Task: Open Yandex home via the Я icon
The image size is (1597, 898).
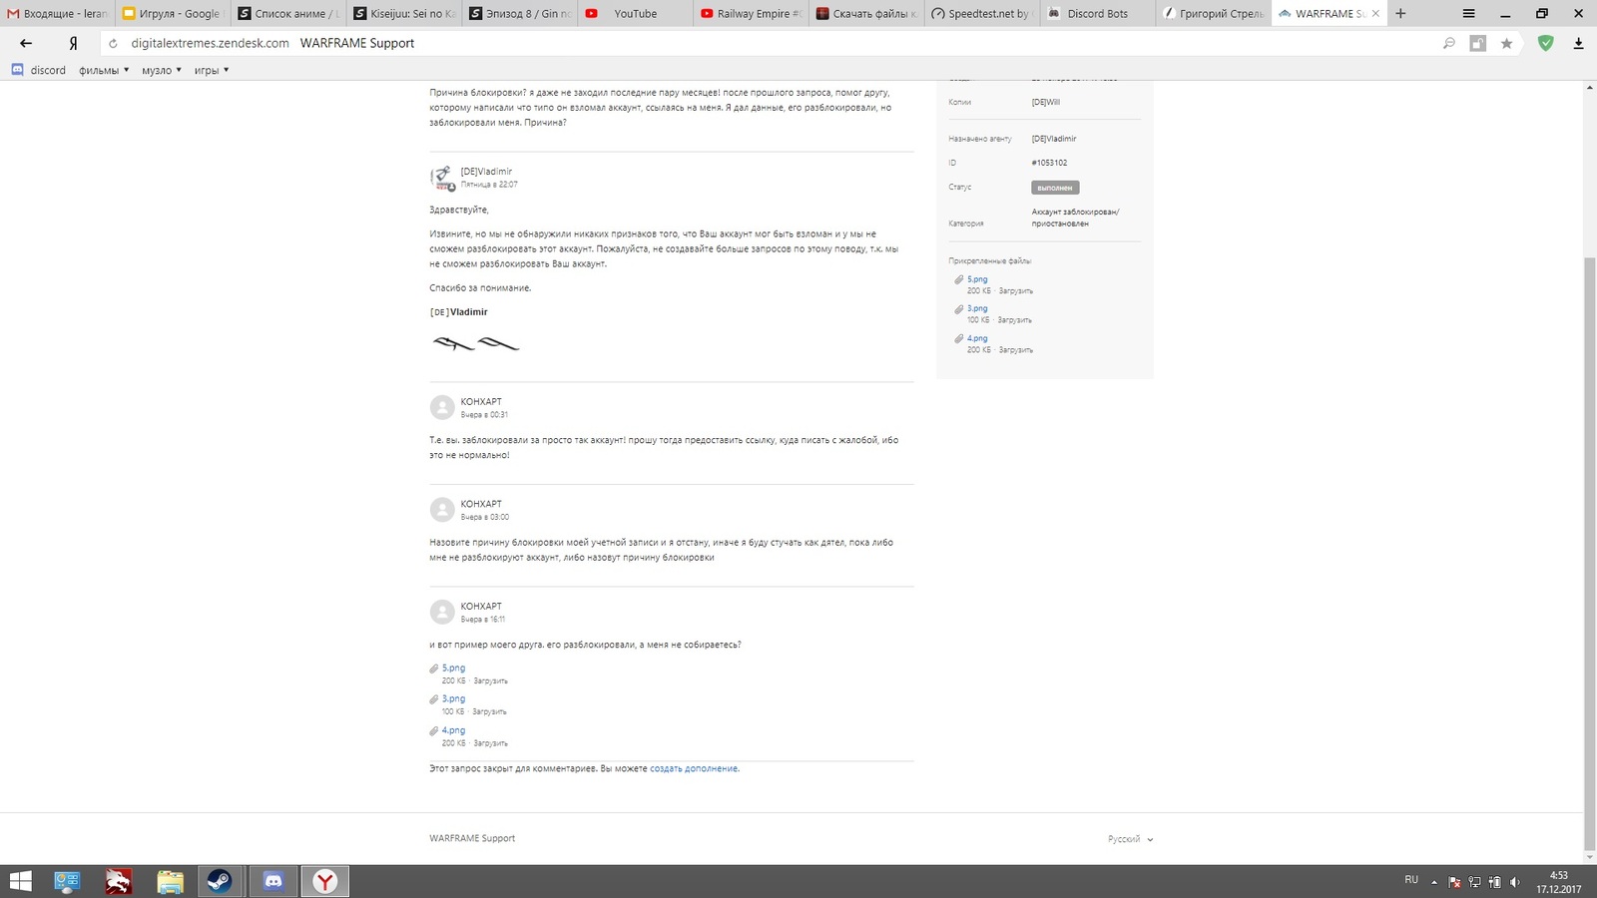Action: coord(73,43)
